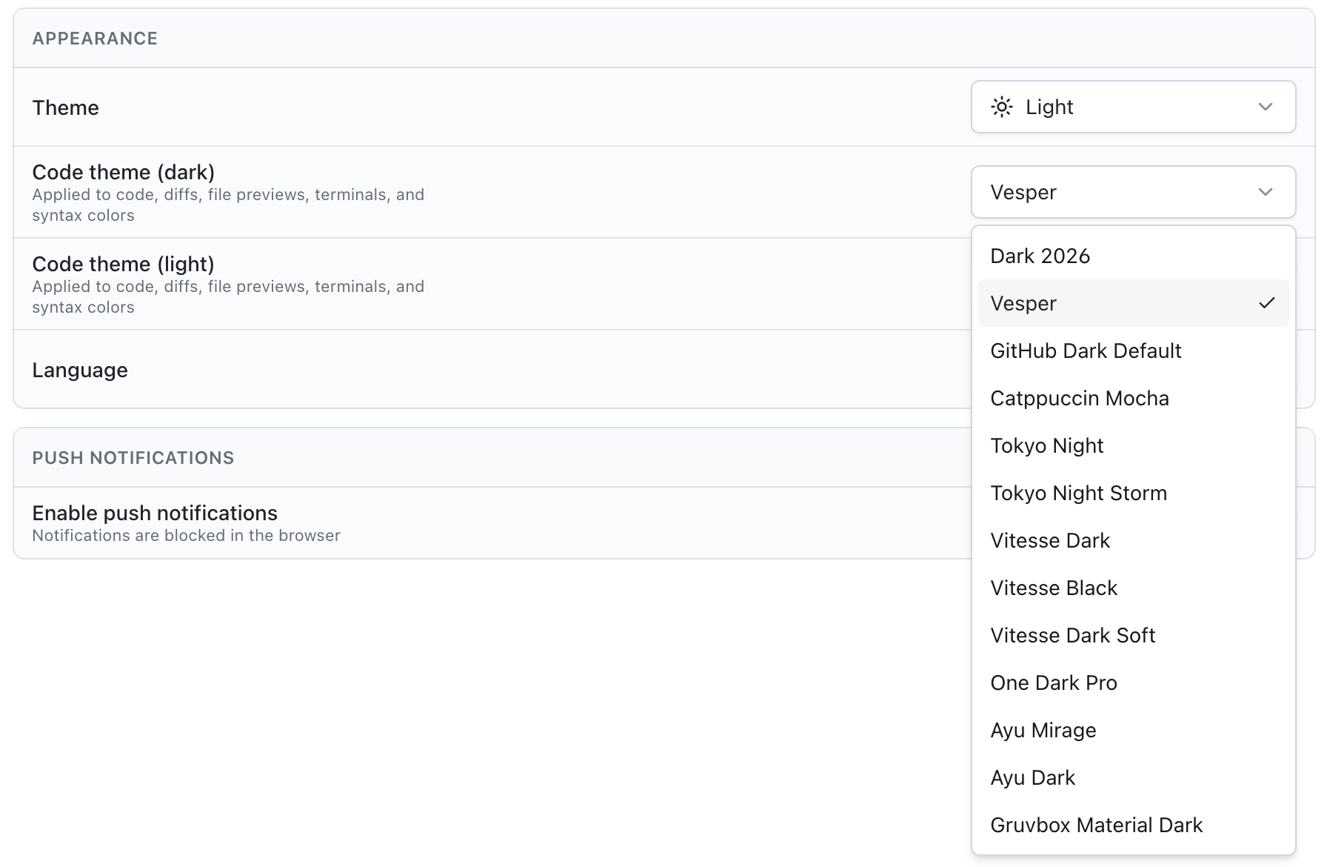Choose the Ayu Dark option

tap(1033, 778)
